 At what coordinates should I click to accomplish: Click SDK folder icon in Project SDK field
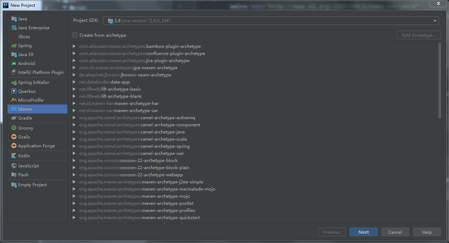[x=110, y=21]
